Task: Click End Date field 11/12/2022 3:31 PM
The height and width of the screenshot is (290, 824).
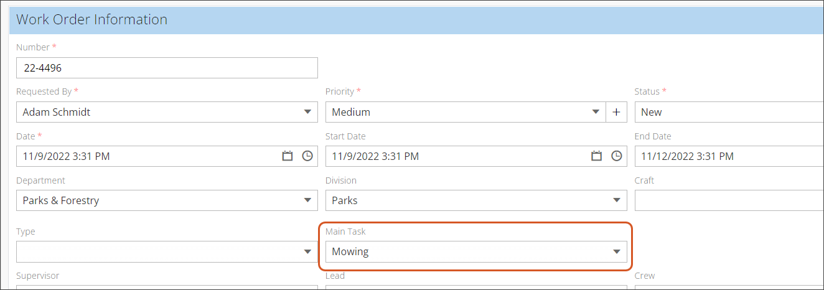Action: [729, 156]
